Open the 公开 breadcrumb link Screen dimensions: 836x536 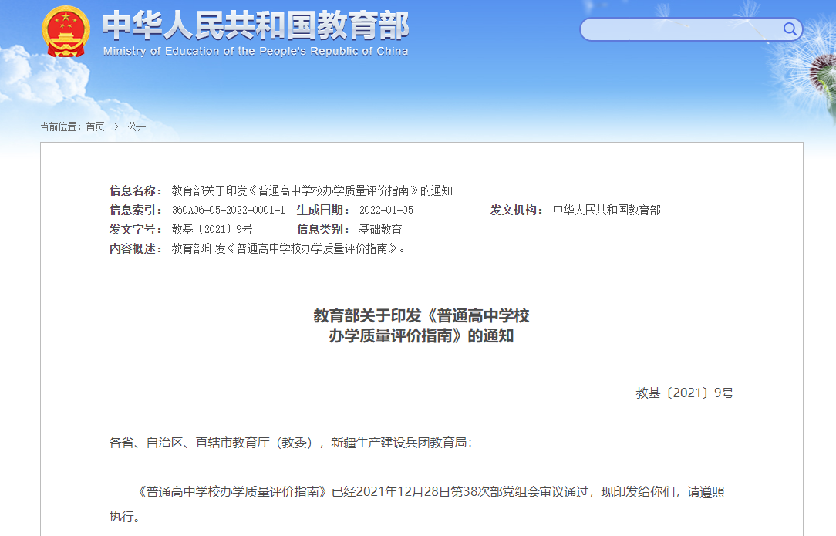[x=137, y=126]
